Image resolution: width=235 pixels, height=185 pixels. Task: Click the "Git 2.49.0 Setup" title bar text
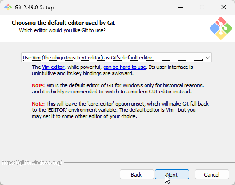(34, 8)
